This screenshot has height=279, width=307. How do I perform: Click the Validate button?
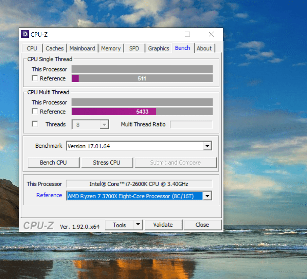pos(163,225)
